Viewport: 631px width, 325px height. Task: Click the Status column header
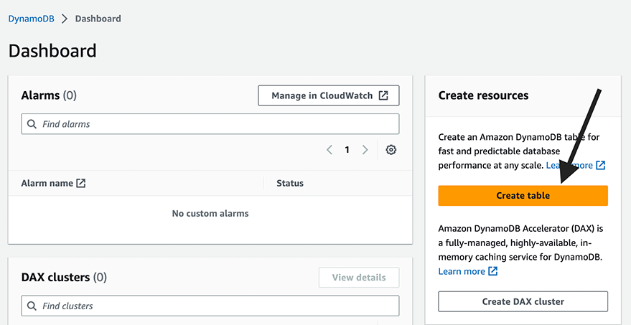[290, 184]
